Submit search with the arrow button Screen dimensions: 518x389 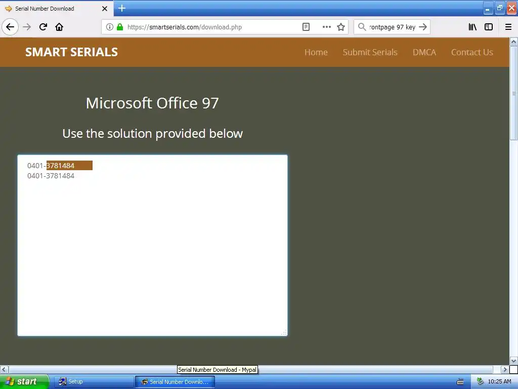click(x=422, y=27)
